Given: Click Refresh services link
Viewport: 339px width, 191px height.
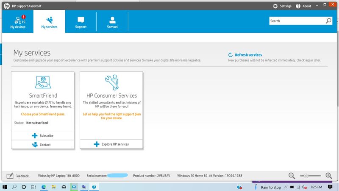Looking at the screenshot, I should point(248,55).
